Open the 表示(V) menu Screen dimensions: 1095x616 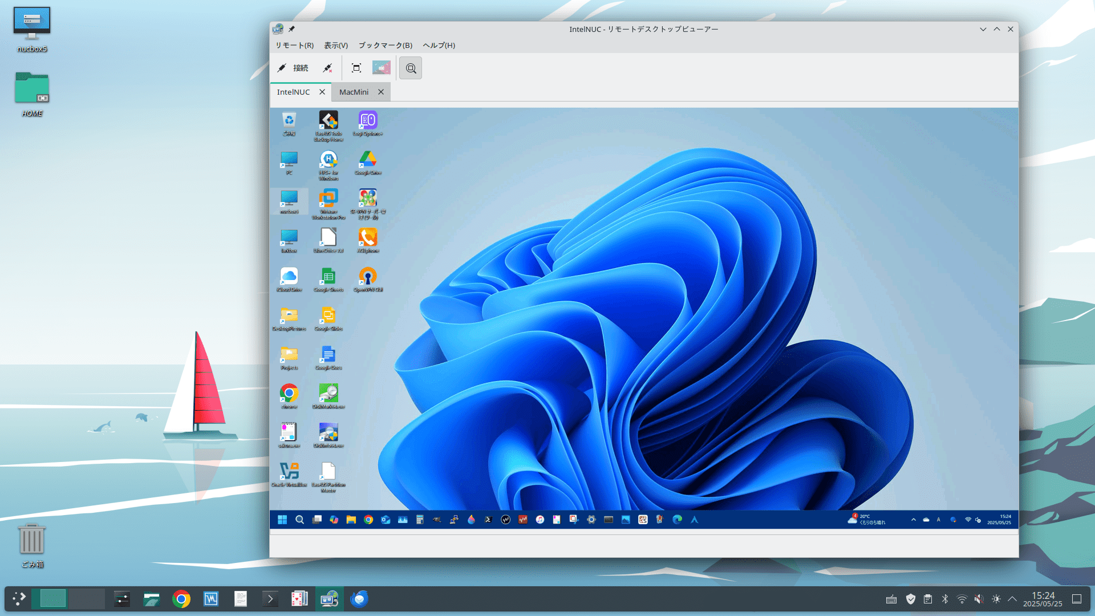pyautogui.click(x=336, y=45)
